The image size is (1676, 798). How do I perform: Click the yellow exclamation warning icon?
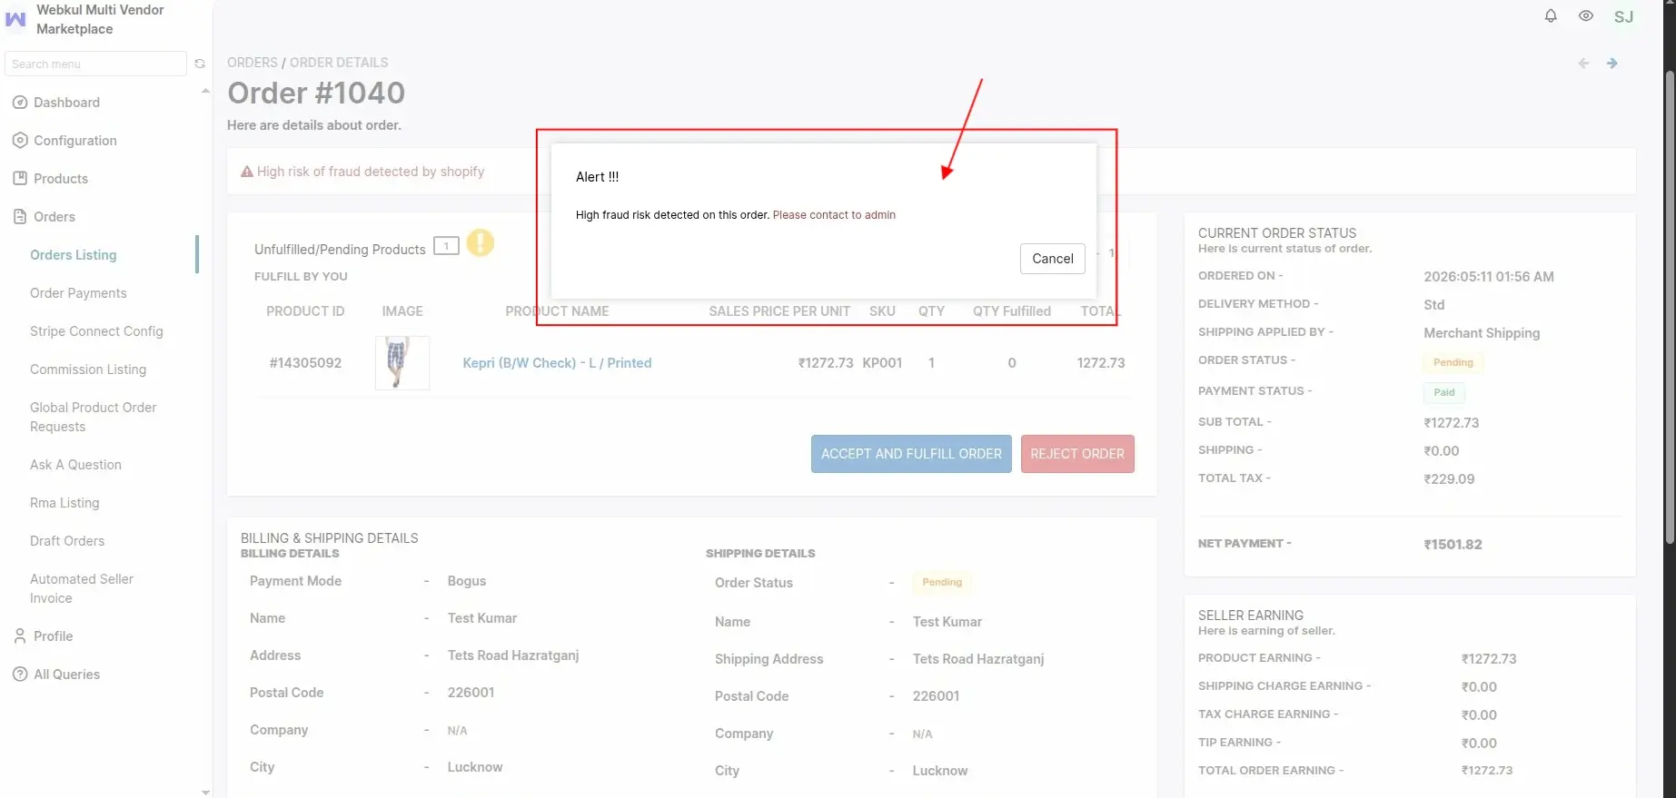481,243
